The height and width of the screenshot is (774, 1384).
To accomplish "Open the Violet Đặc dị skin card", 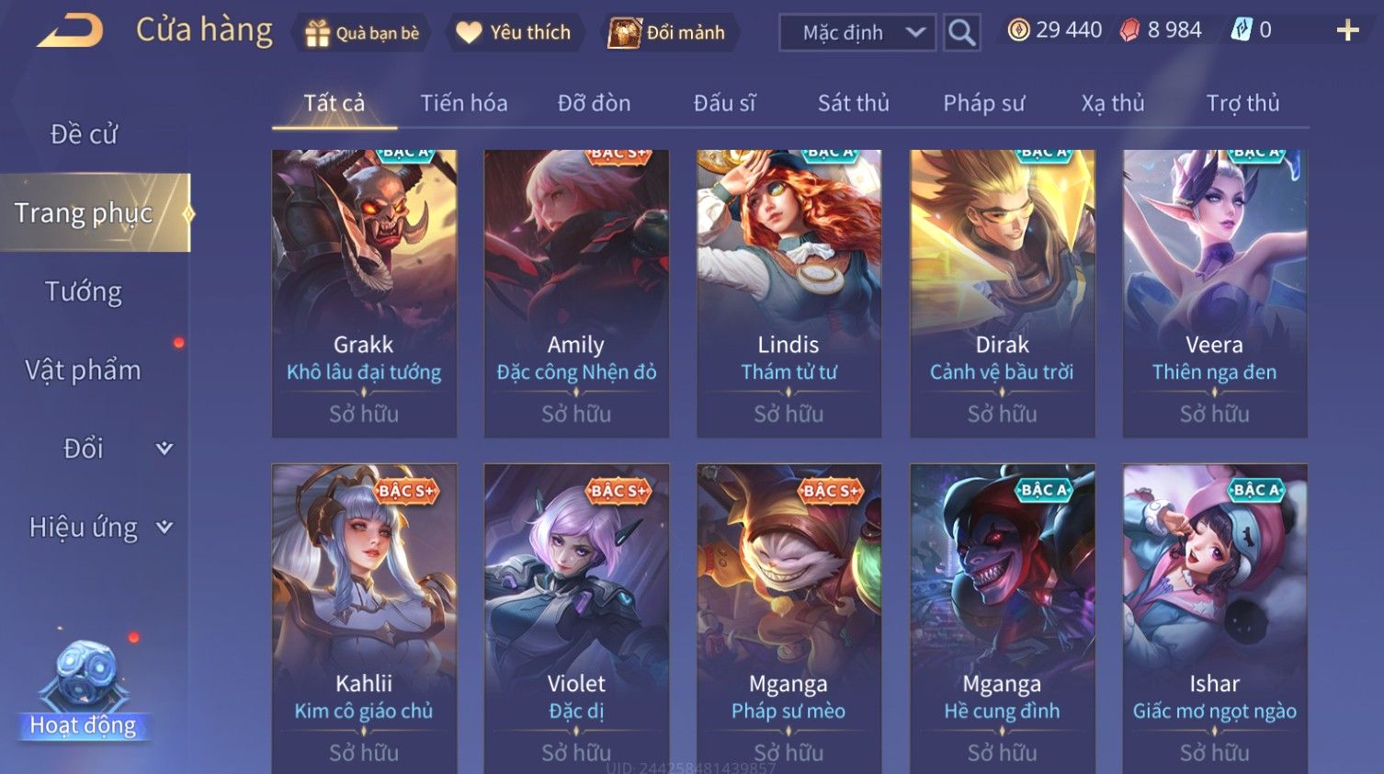I will click(576, 618).
